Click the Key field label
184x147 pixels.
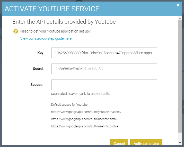pos(40,53)
